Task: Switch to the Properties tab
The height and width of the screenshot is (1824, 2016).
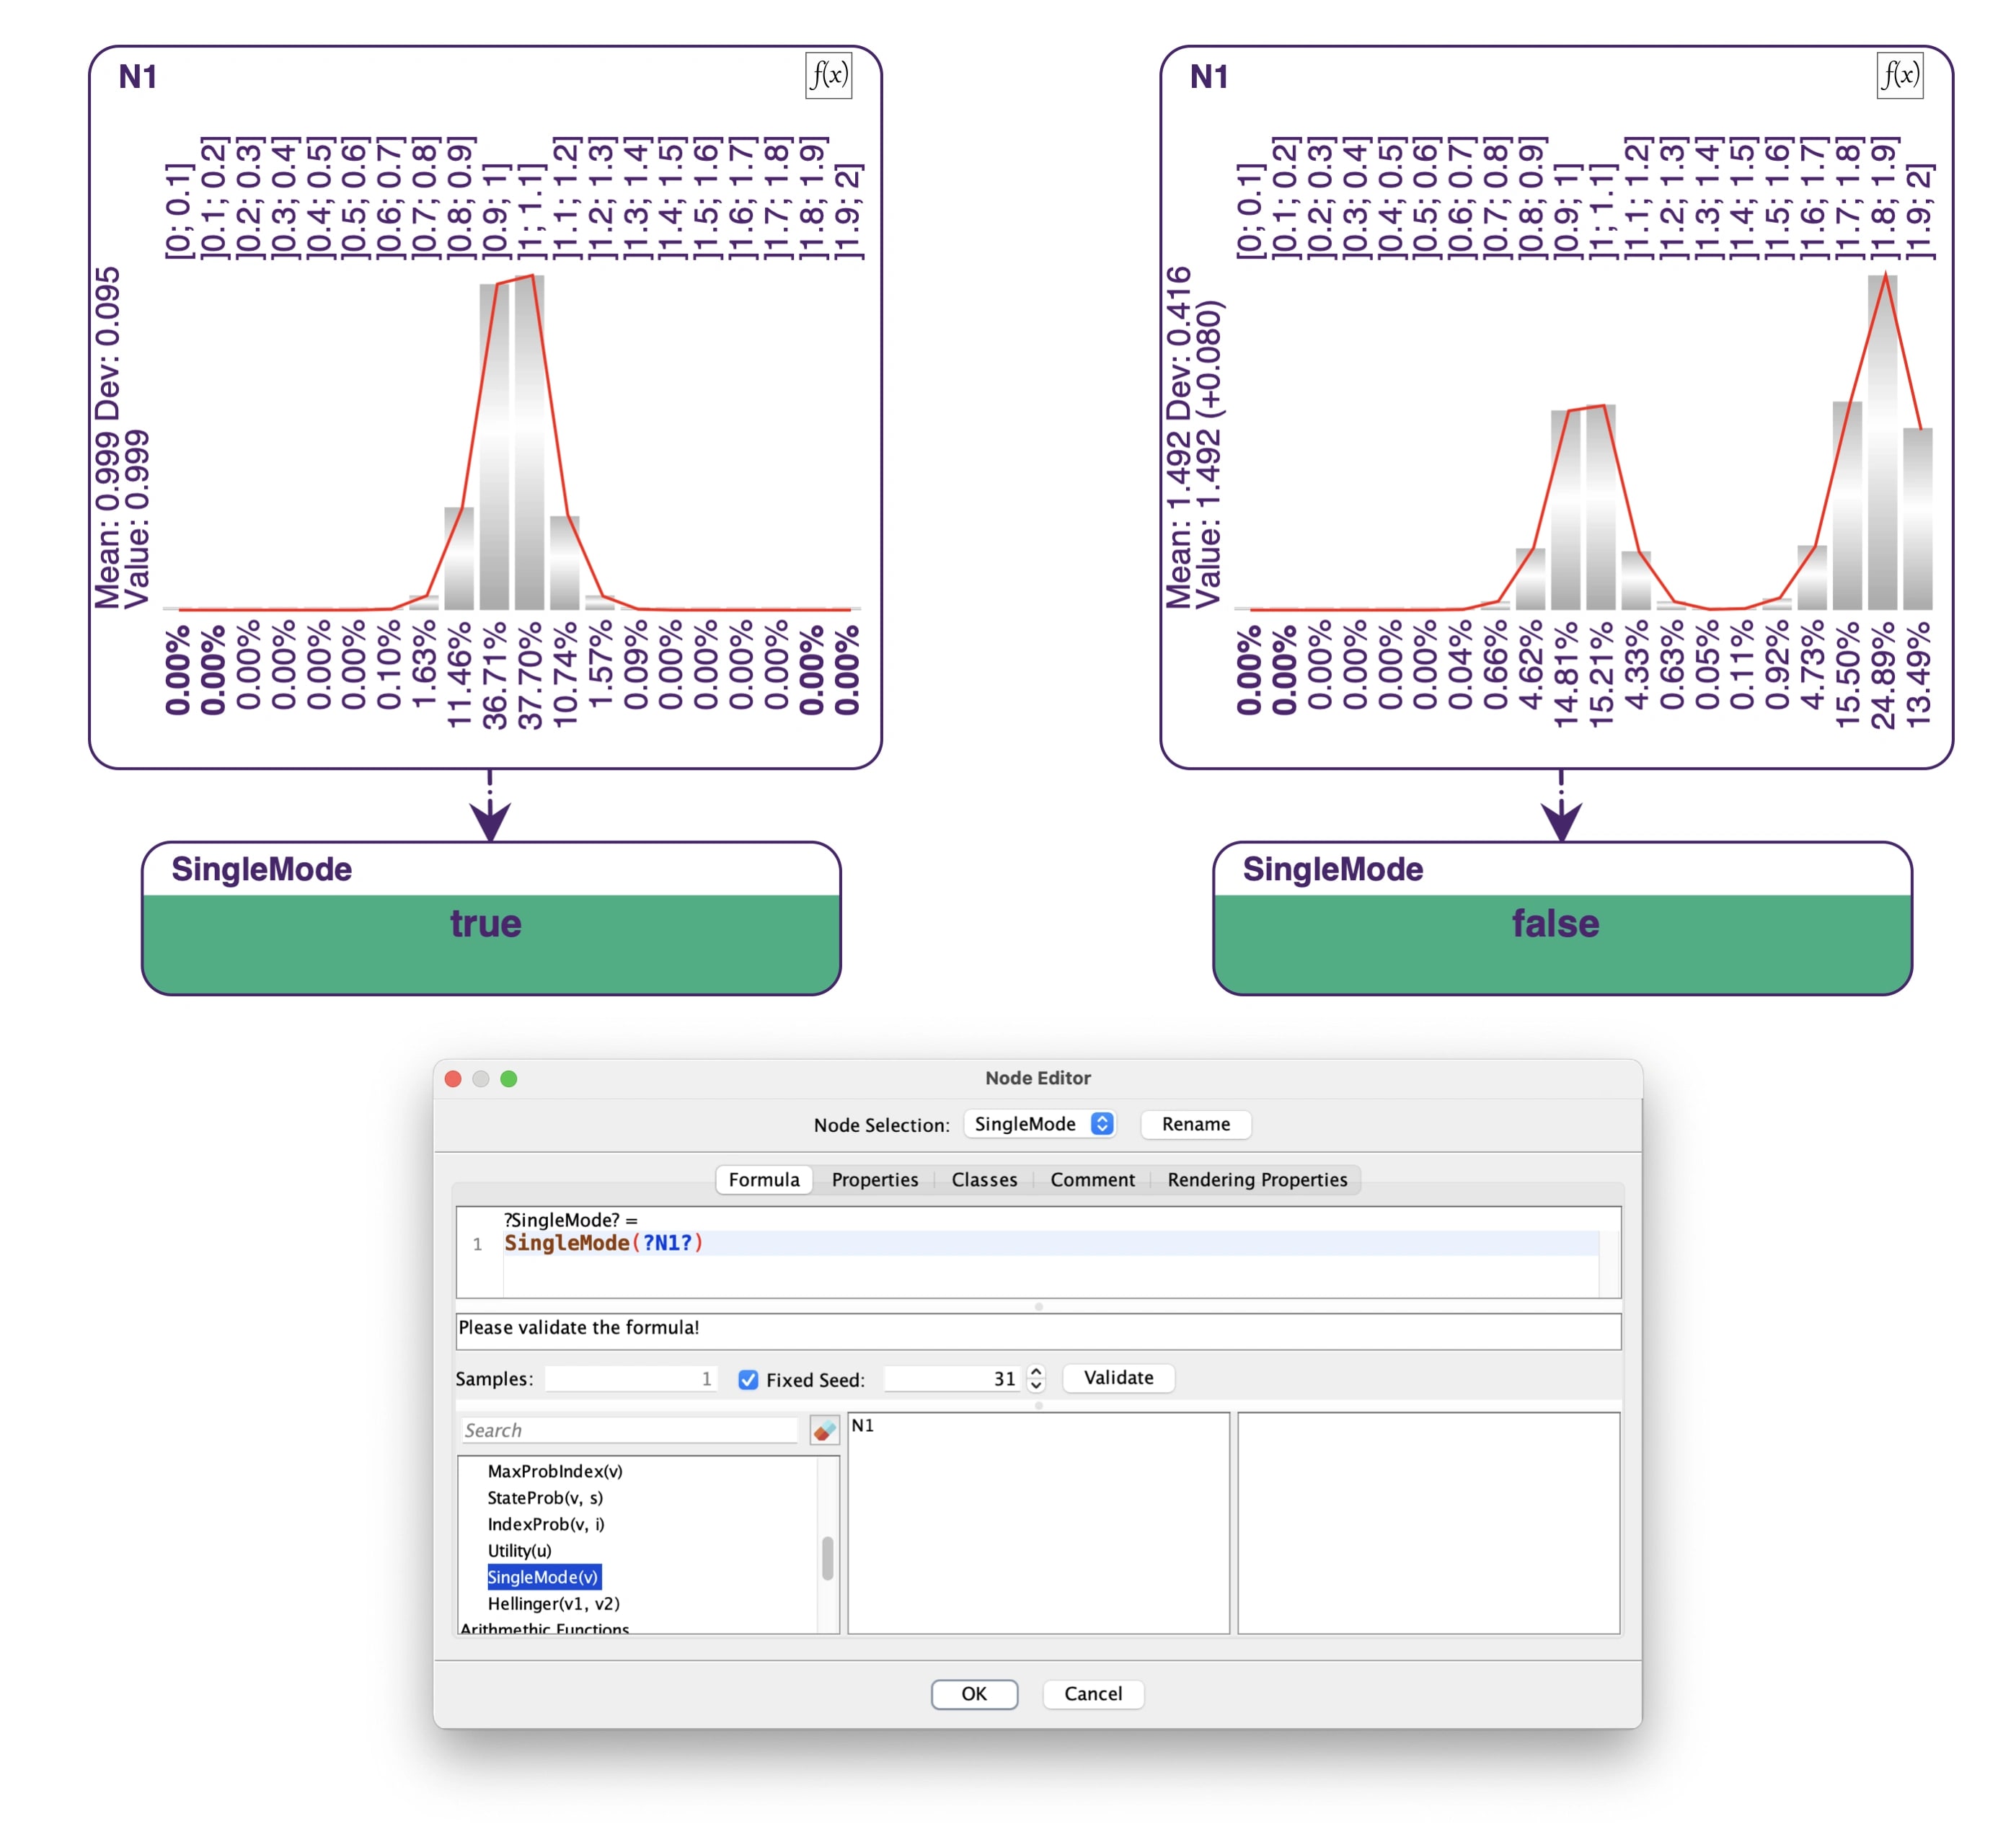Action: click(874, 1179)
